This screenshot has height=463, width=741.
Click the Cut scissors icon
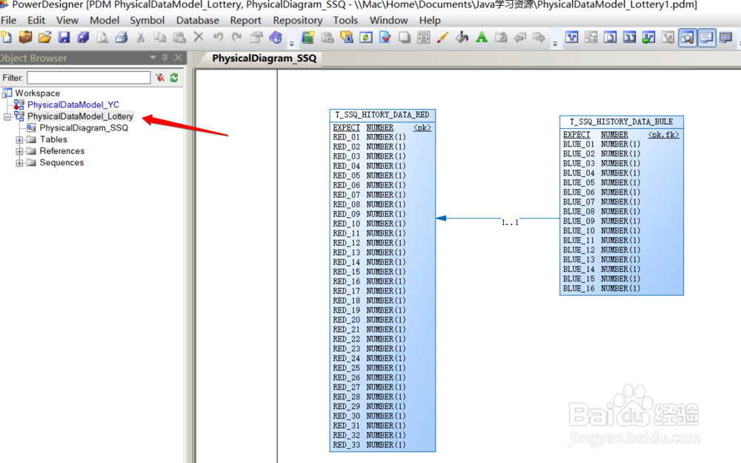[x=140, y=37]
